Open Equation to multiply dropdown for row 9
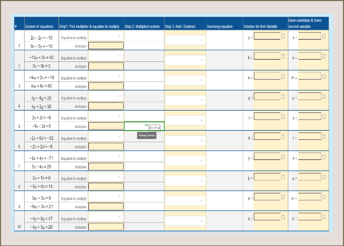Screen dimensions: 344x246 (106, 197)
